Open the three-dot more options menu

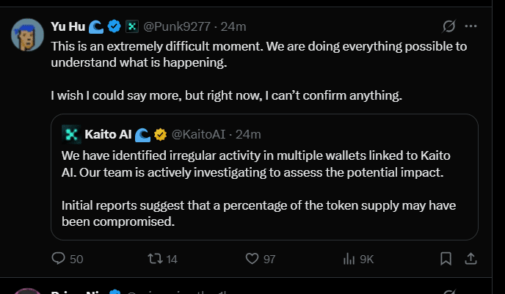click(x=471, y=26)
